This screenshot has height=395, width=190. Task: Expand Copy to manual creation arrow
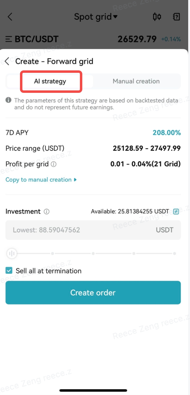(75, 180)
